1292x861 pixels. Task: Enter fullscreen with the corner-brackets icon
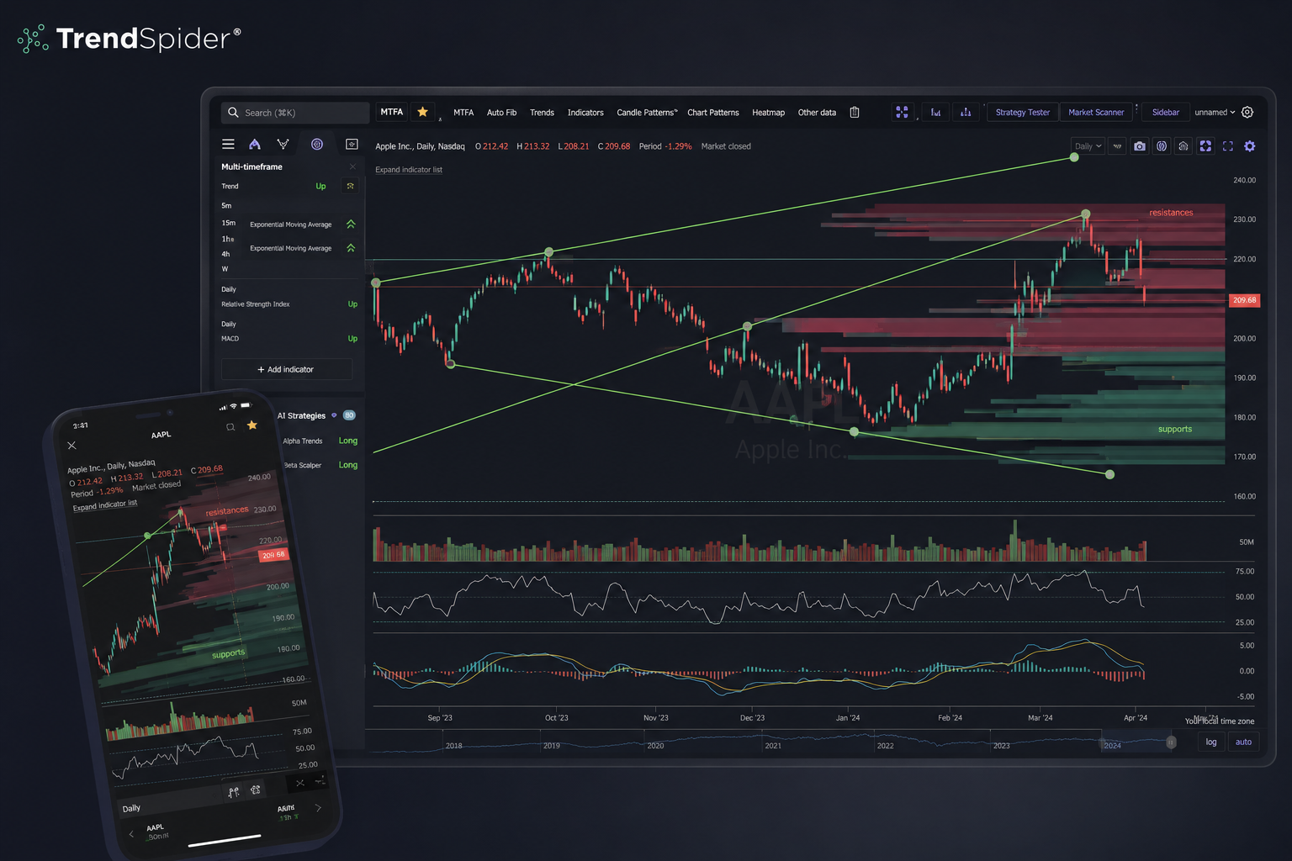(1228, 146)
